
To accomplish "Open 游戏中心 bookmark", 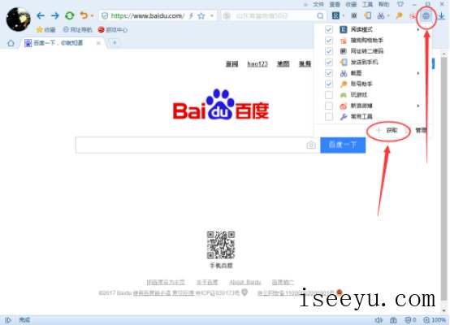I will click(x=112, y=29).
